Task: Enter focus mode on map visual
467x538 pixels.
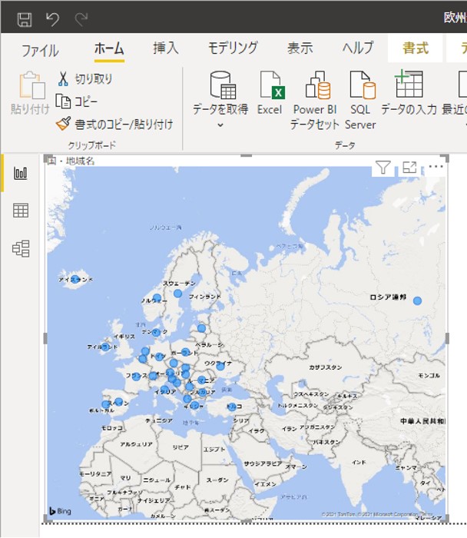Action: click(409, 168)
